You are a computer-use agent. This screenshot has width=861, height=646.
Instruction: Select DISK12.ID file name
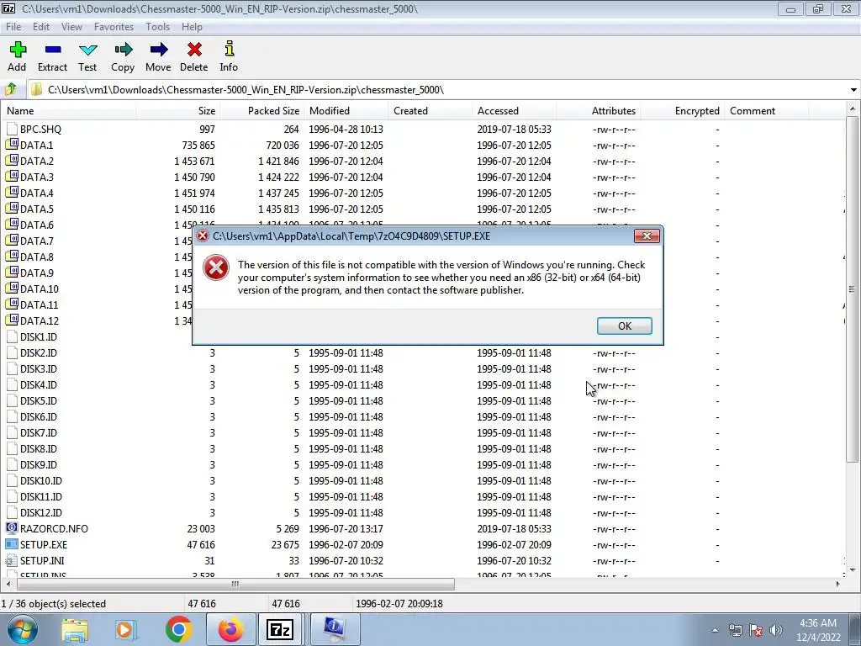[x=41, y=512]
